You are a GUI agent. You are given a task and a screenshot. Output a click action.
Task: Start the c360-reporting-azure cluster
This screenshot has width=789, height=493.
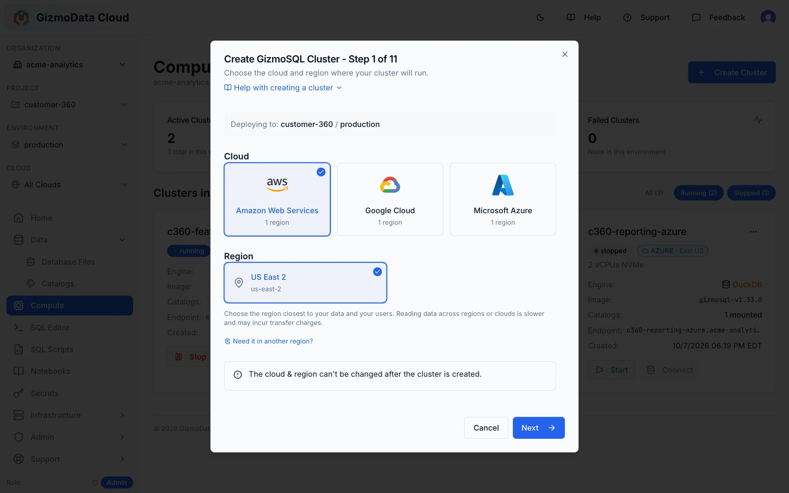pyautogui.click(x=611, y=370)
